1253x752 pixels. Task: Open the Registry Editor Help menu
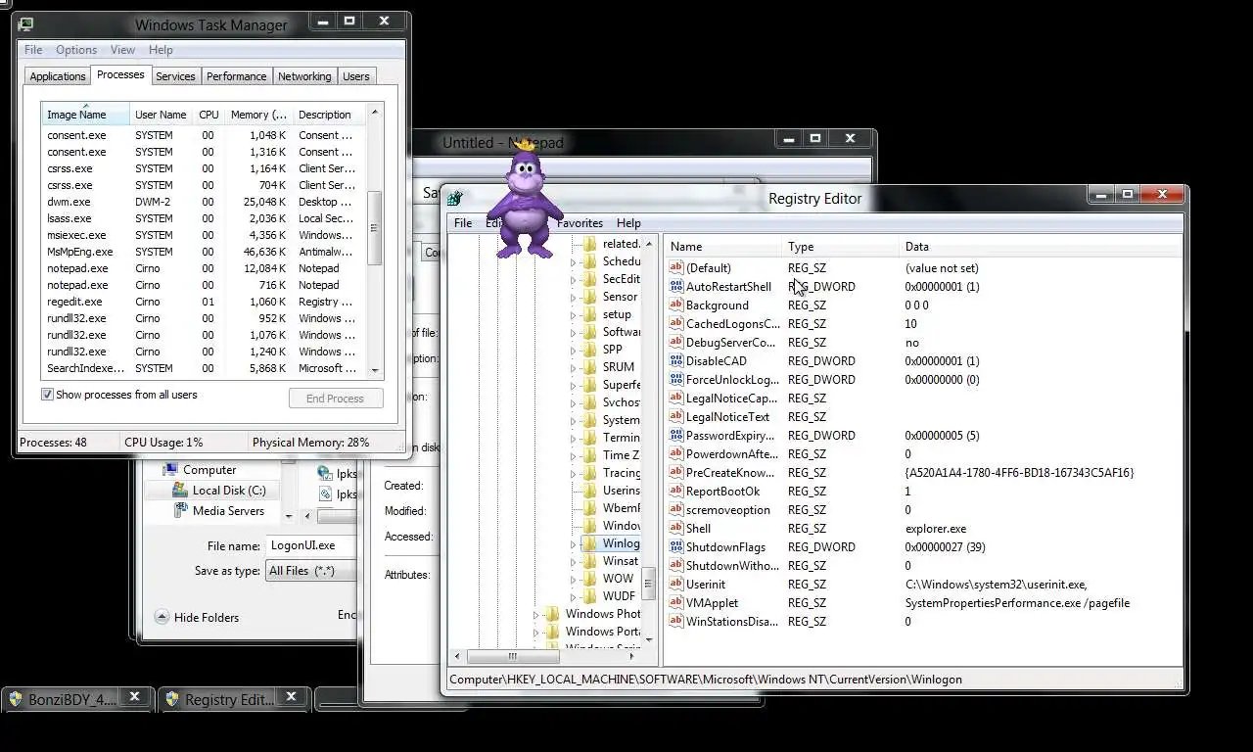click(x=628, y=223)
